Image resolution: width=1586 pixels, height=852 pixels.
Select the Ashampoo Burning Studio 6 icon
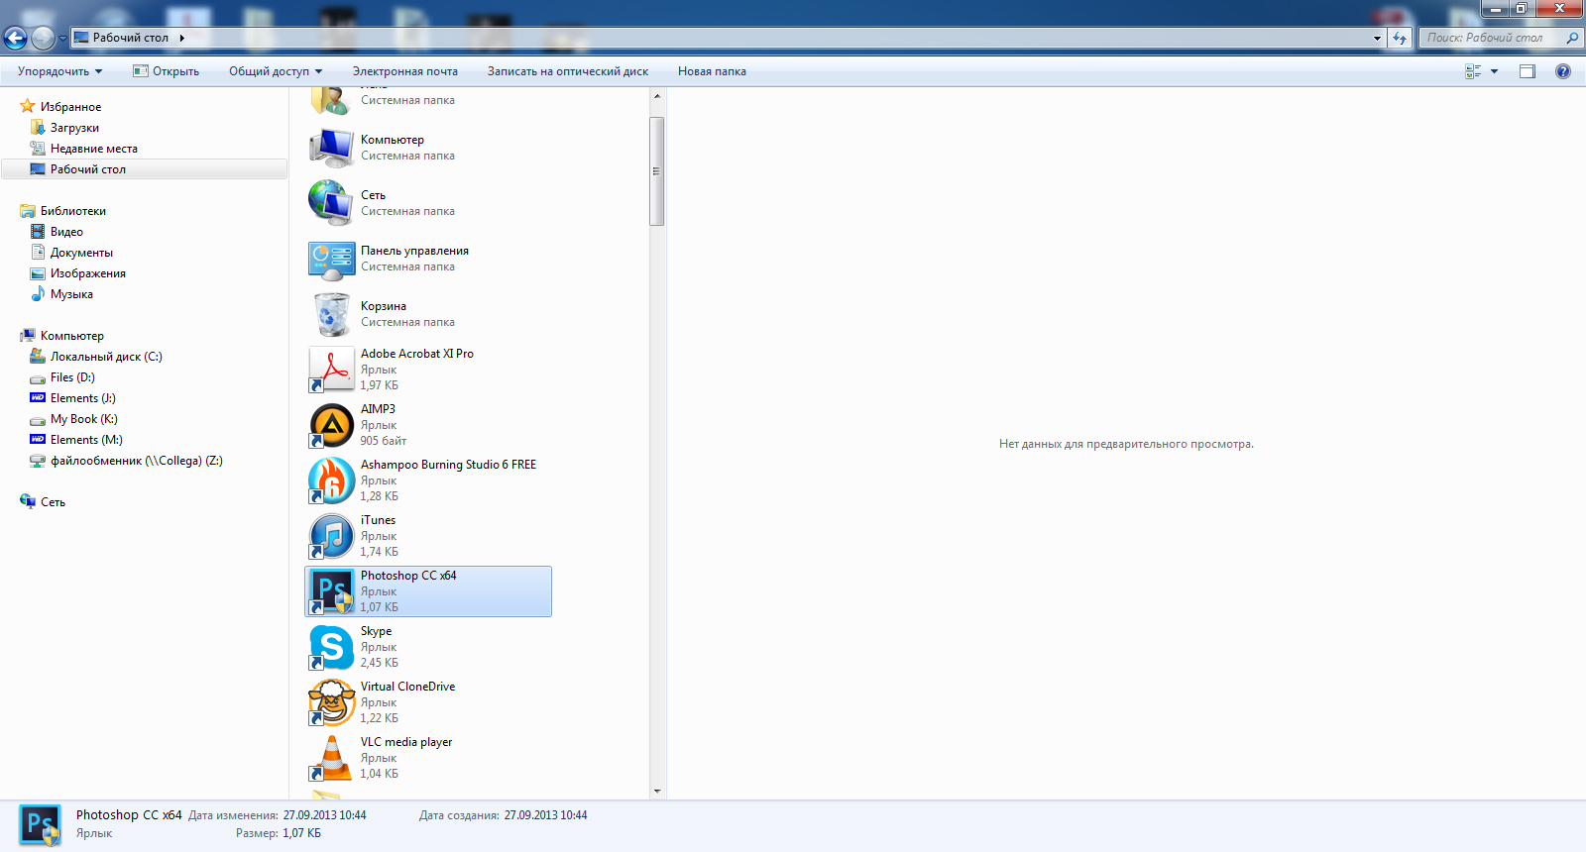(332, 480)
